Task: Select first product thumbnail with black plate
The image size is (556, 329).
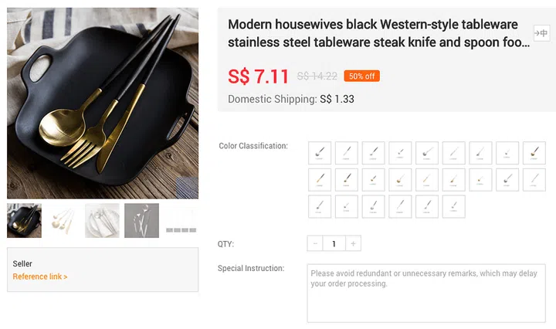Action: pos(25,221)
